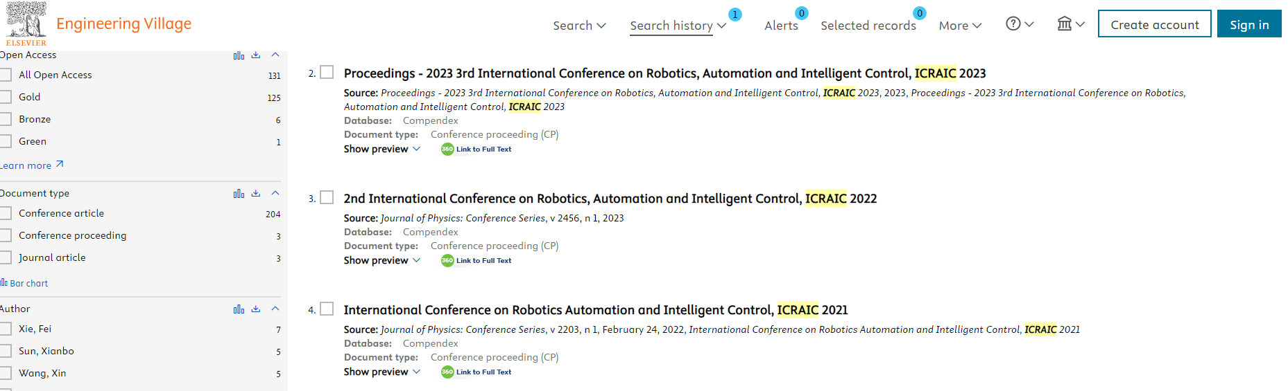Select the checkbox for result 3
The width and height of the screenshot is (1288, 391).
point(327,198)
